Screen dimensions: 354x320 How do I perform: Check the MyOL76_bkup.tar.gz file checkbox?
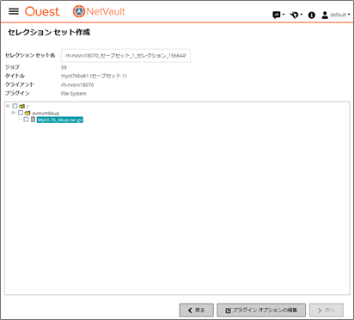26,120
